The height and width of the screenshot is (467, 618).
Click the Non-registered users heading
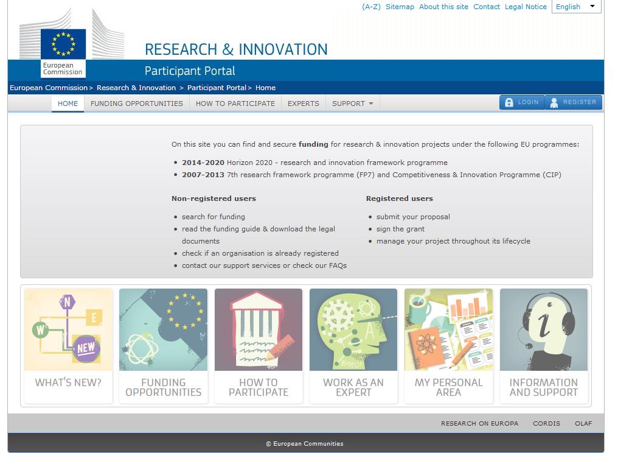tap(214, 198)
